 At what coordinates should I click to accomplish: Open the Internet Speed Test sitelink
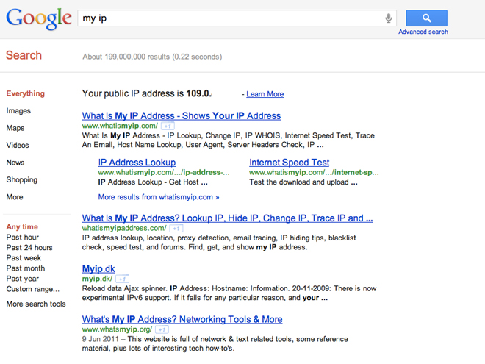(x=290, y=163)
